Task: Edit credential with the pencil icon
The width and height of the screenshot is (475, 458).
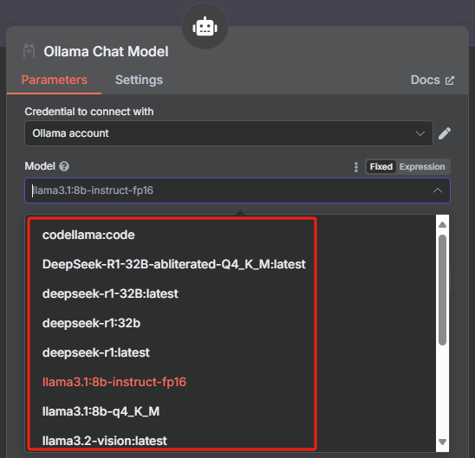Action: pos(445,133)
